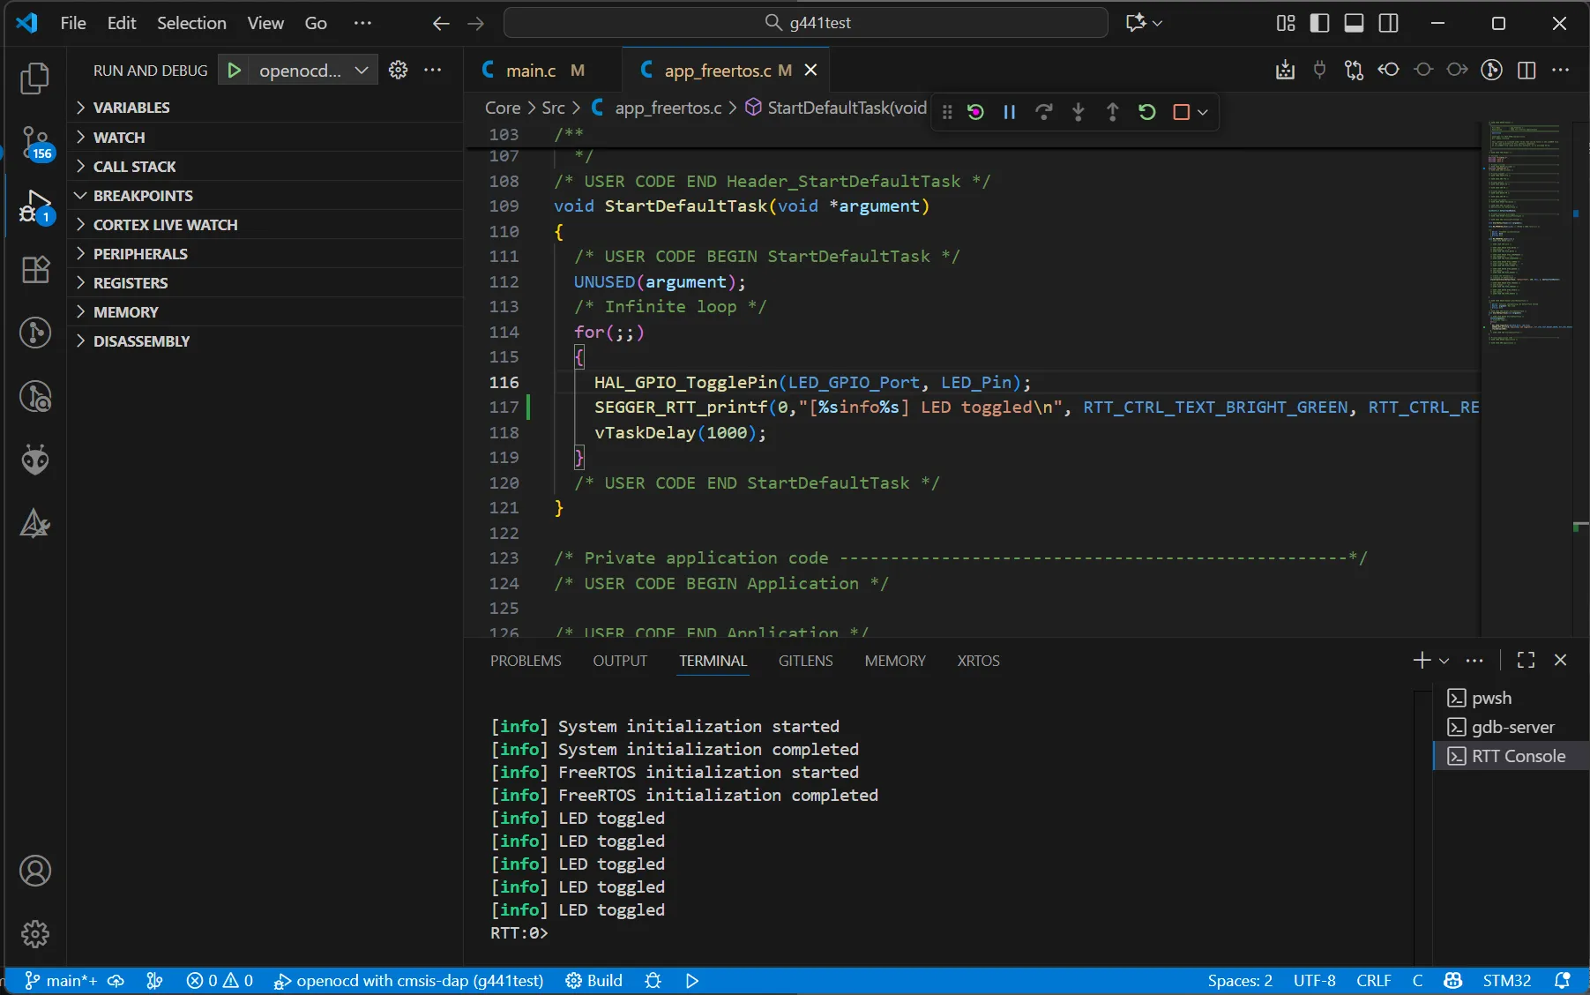
Task: Stop the debug session
Action: (x=1181, y=112)
